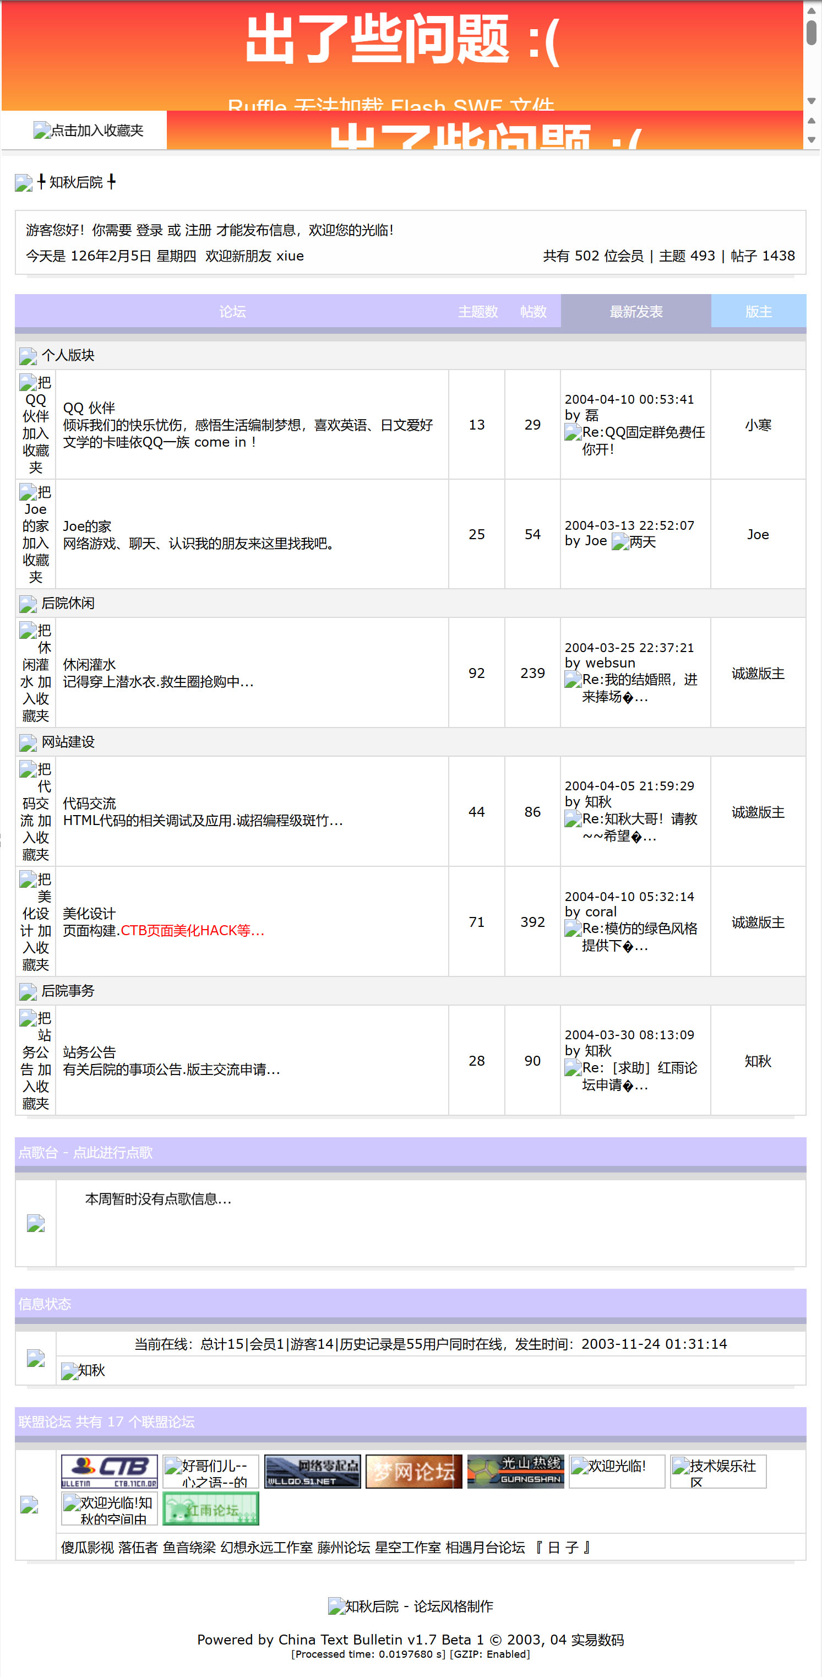Open the 登录 login link
Screen dimensions: 822x1677
[149, 230]
